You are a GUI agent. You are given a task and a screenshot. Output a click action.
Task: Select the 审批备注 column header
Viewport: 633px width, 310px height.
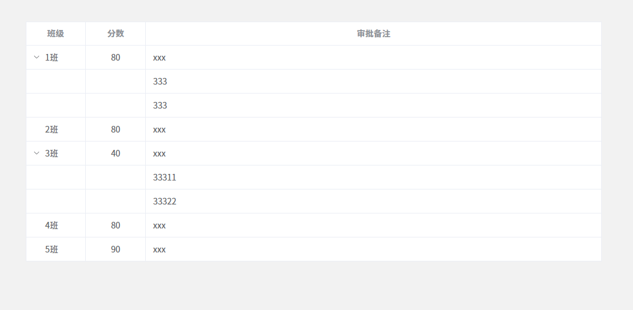tap(373, 34)
